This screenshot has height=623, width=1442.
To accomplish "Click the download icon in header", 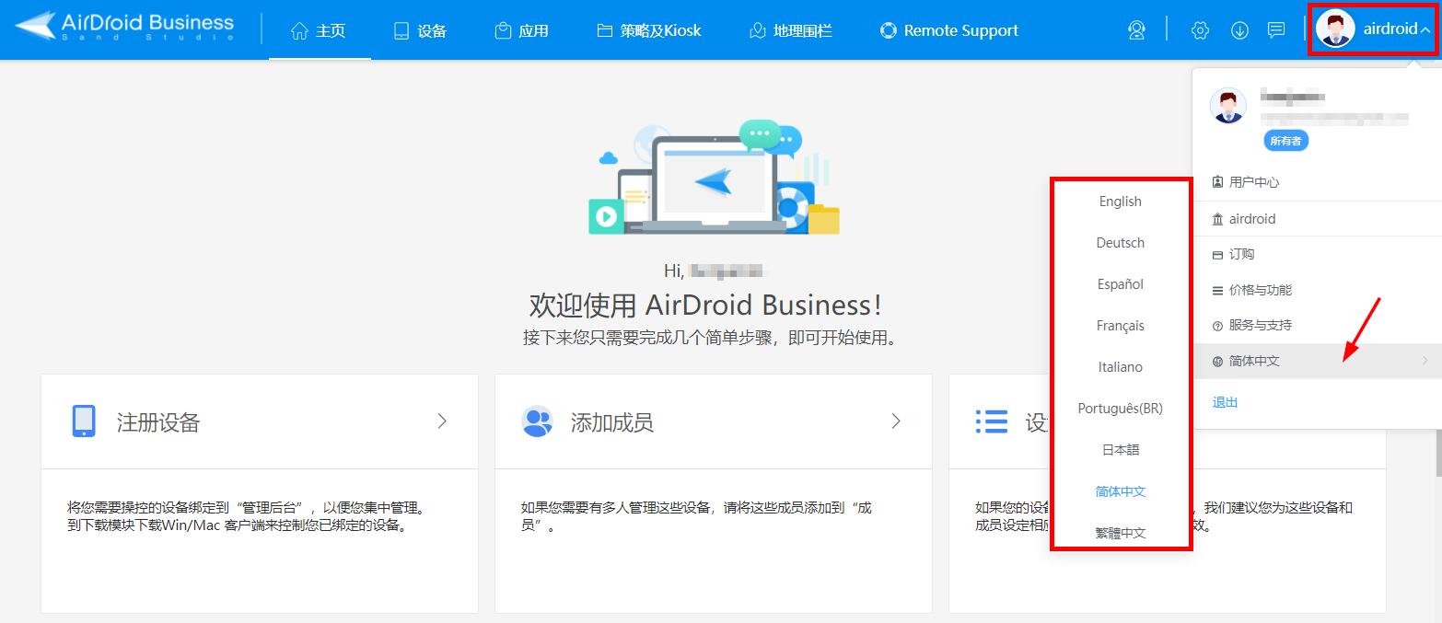I will tap(1239, 30).
